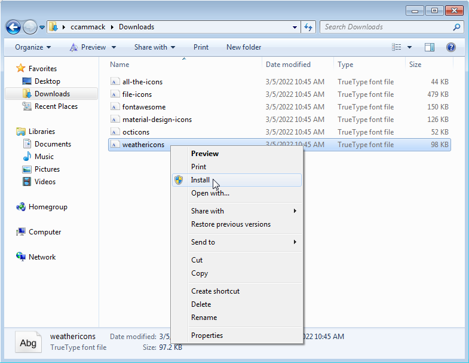Screen dimensions: 469x363
Task: Open the Organize menu
Action: [x=33, y=47]
